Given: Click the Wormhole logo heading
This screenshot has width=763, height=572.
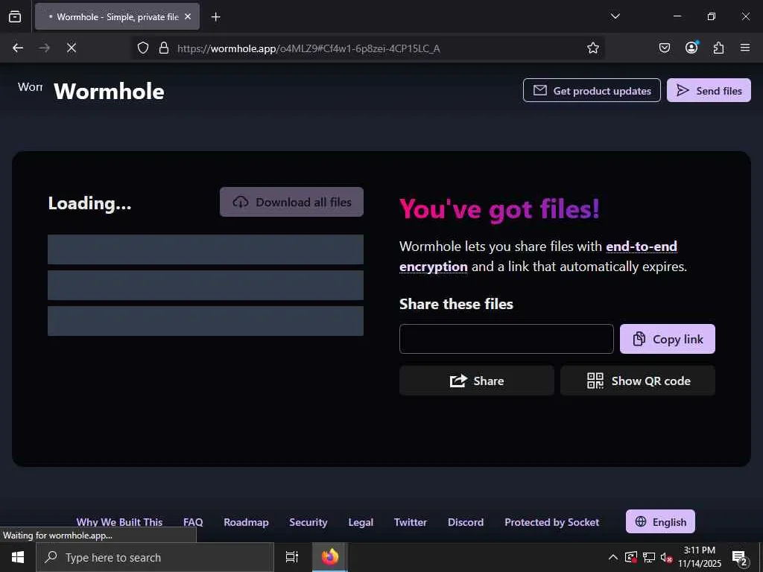Looking at the screenshot, I should pos(109,91).
